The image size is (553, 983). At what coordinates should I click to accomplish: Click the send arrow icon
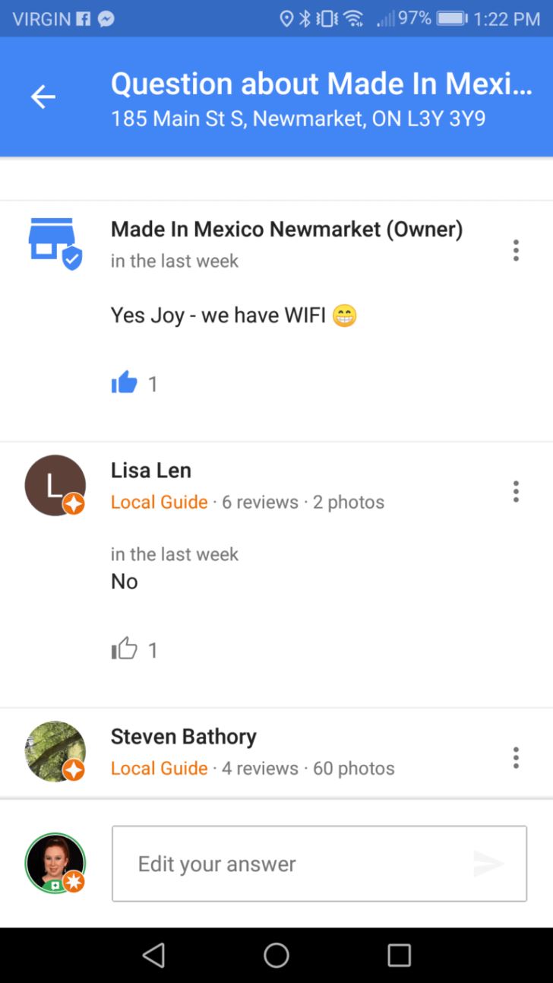click(x=488, y=864)
